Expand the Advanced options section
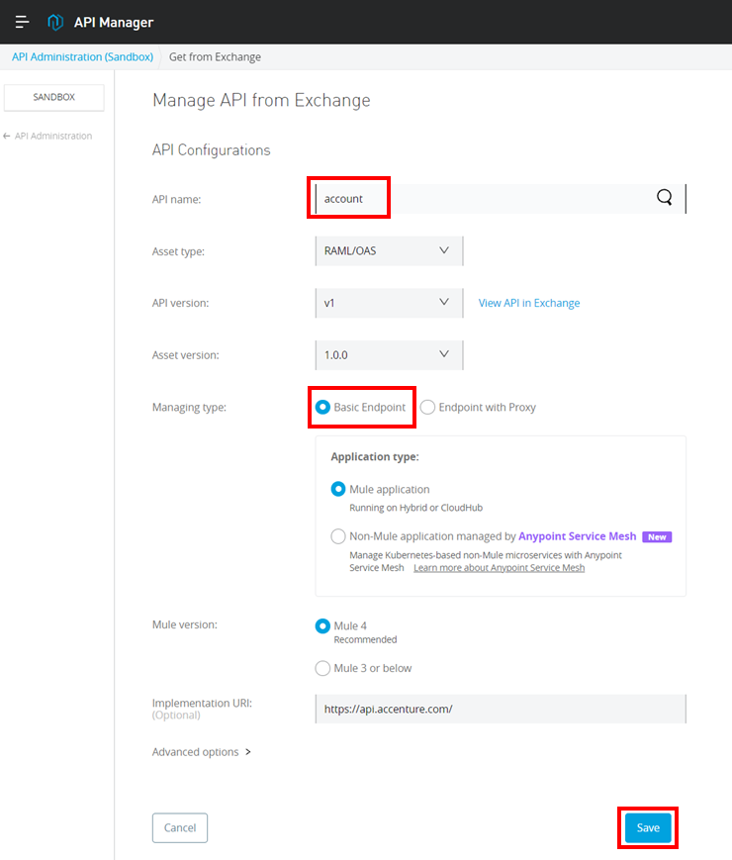 [x=202, y=752]
